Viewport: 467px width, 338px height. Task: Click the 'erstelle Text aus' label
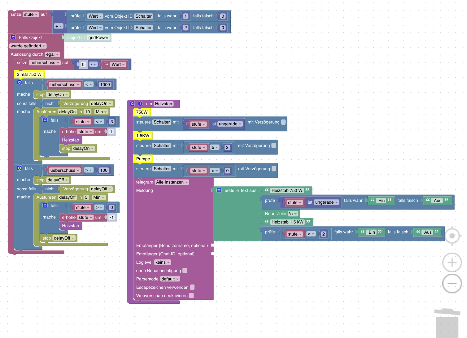point(240,190)
